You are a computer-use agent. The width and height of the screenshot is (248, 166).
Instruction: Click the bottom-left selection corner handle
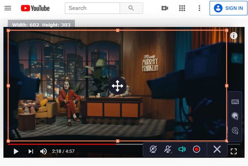(8, 141)
